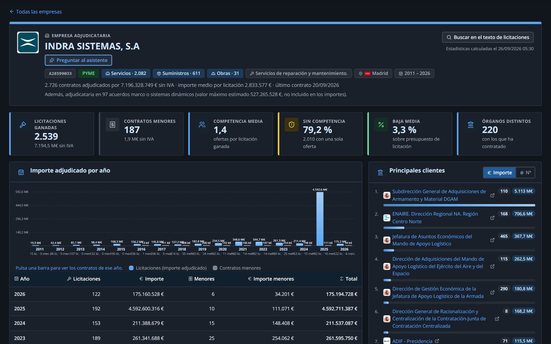Screen dimensions: 551x344
Task: Click the progress bar under Subdirección General DGAM
Action: 459,205
